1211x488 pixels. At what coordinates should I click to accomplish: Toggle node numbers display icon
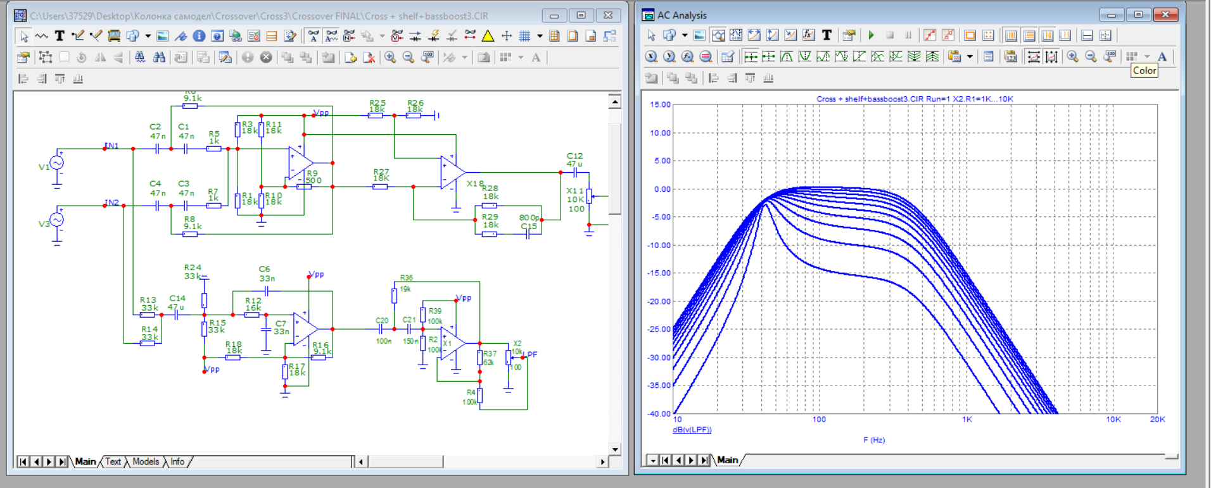pos(349,36)
